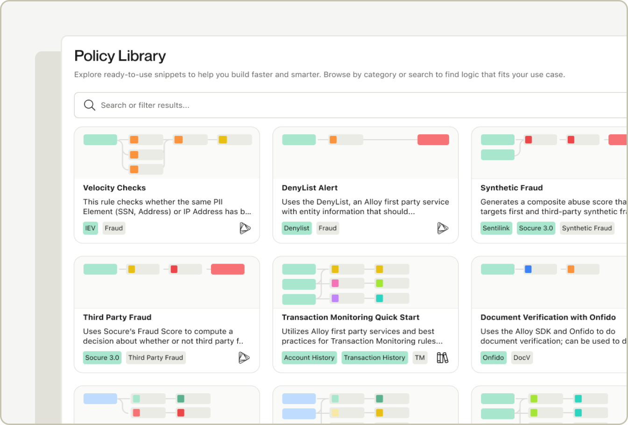Click the Velocity Checks flow diagram preview
The width and height of the screenshot is (628, 425).
pos(167,153)
